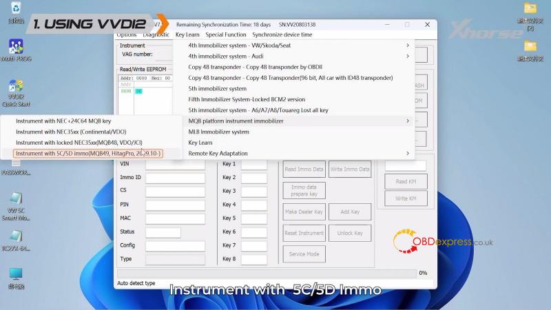Viewport: 551px width, 310px height.
Task: Click the Unlock Key button
Action: [350, 233]
